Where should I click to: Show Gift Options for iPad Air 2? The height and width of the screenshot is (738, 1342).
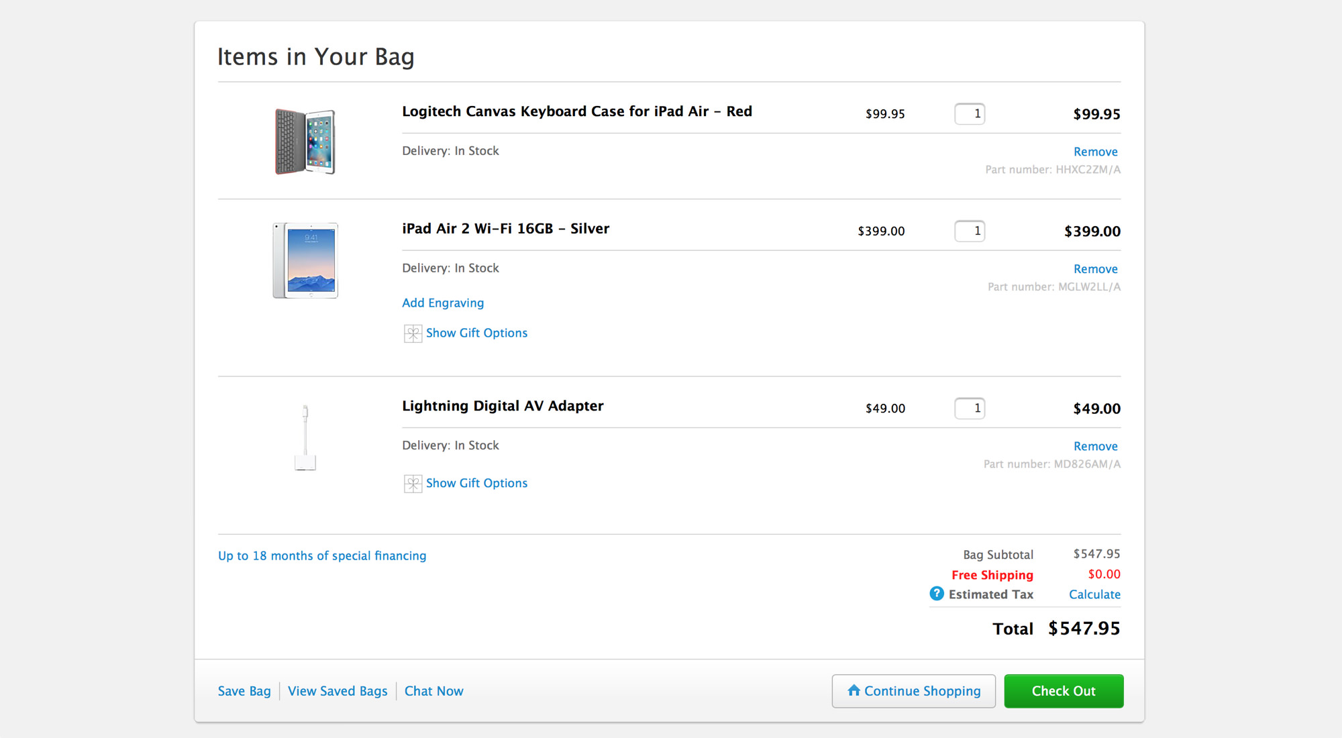click(476, 333)
